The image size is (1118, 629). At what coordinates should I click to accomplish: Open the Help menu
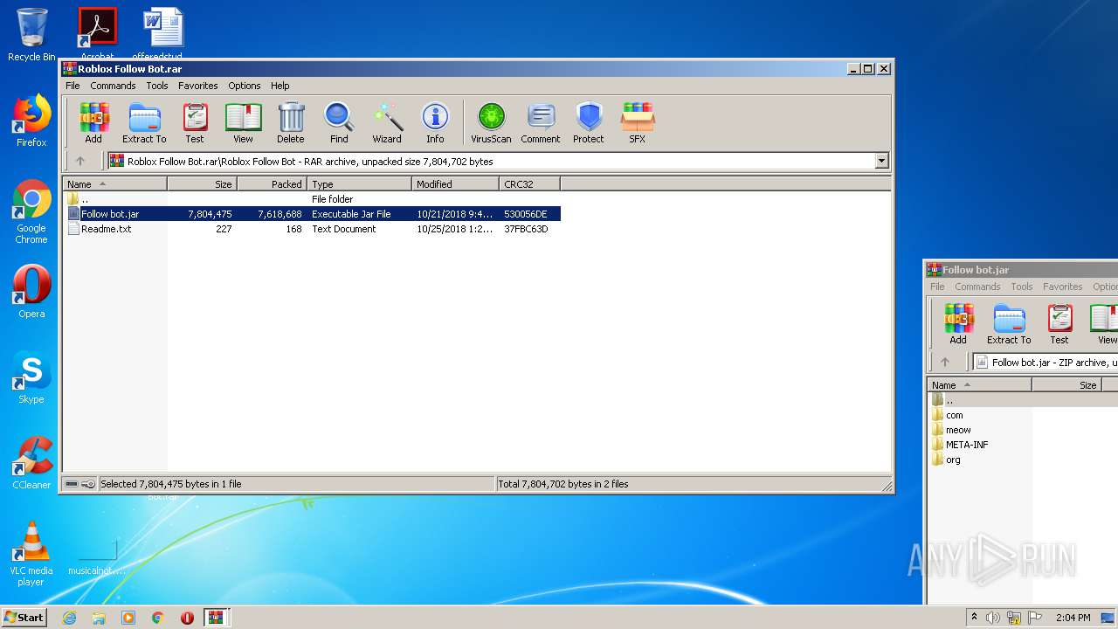pyautogui.click(x=279, y=86)
